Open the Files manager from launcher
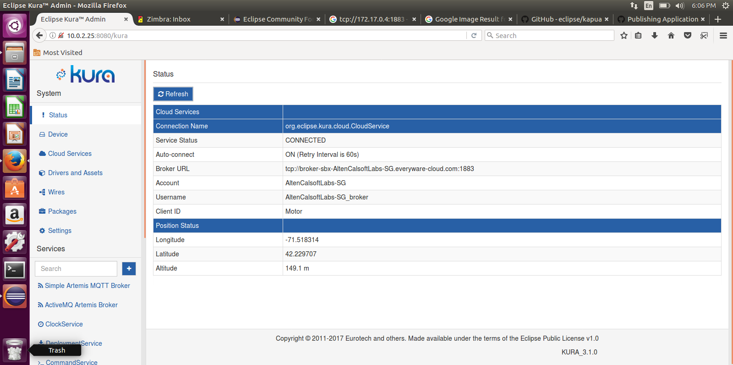The height and width of the screenshot is (365, 733). pyautogui.click(x=15, y=52)
